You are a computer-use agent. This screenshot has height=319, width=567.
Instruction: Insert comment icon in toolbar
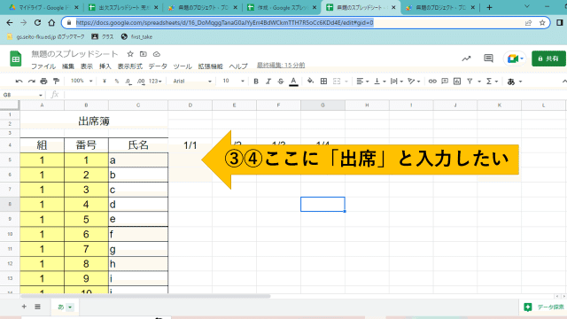tap(445, 82)
